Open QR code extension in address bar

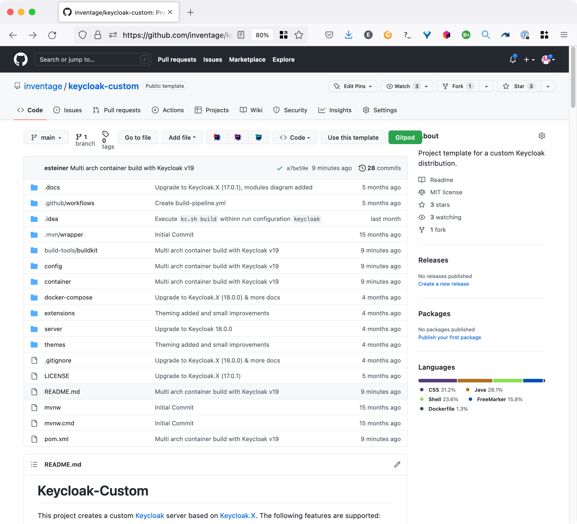click(283, 35)
